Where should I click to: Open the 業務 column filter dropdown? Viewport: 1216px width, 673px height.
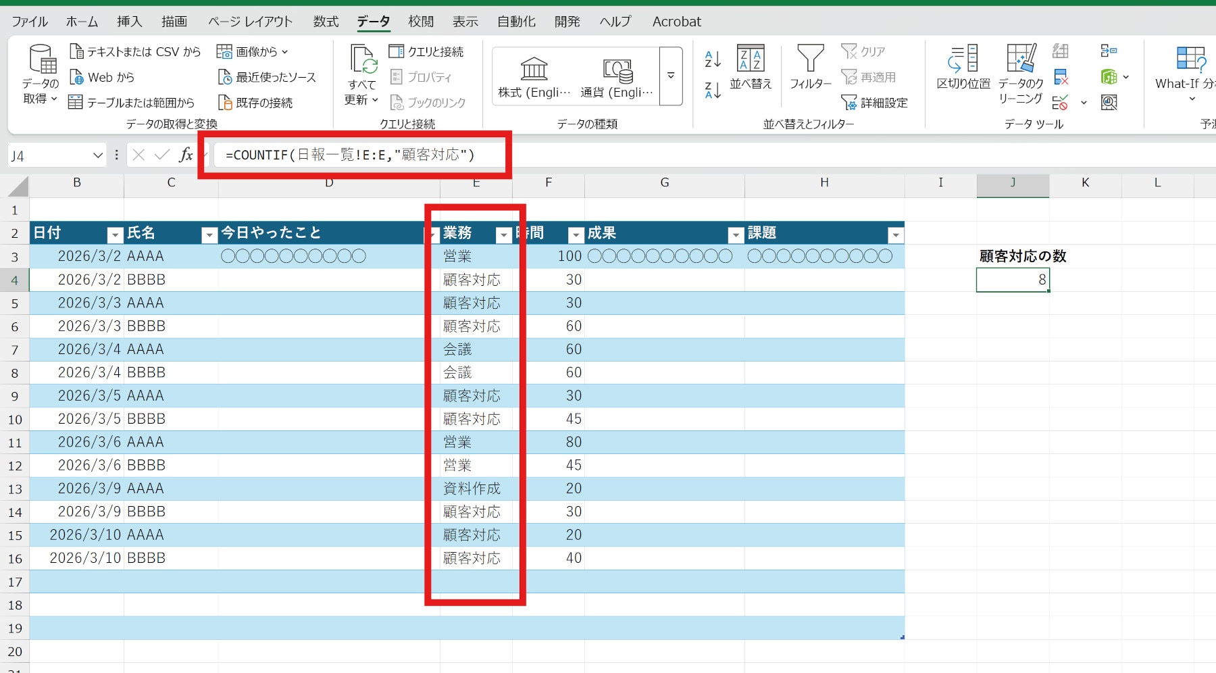coord(503,235)
